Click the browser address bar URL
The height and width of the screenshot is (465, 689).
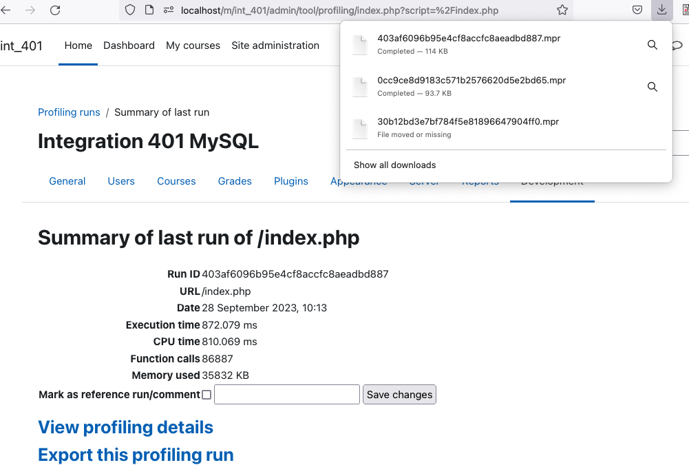(x=339, y=10)
